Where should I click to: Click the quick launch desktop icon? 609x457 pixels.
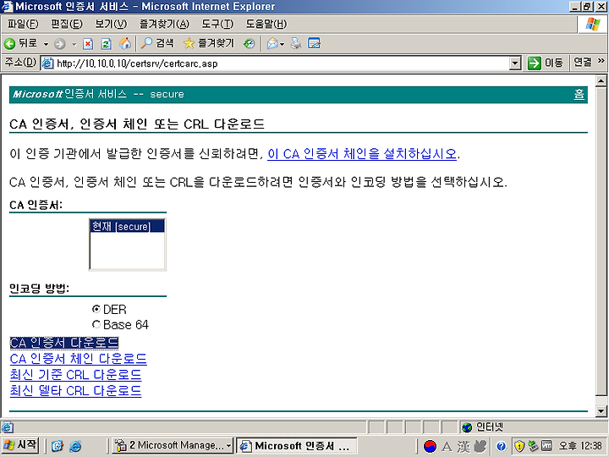(x=58, y=446)
